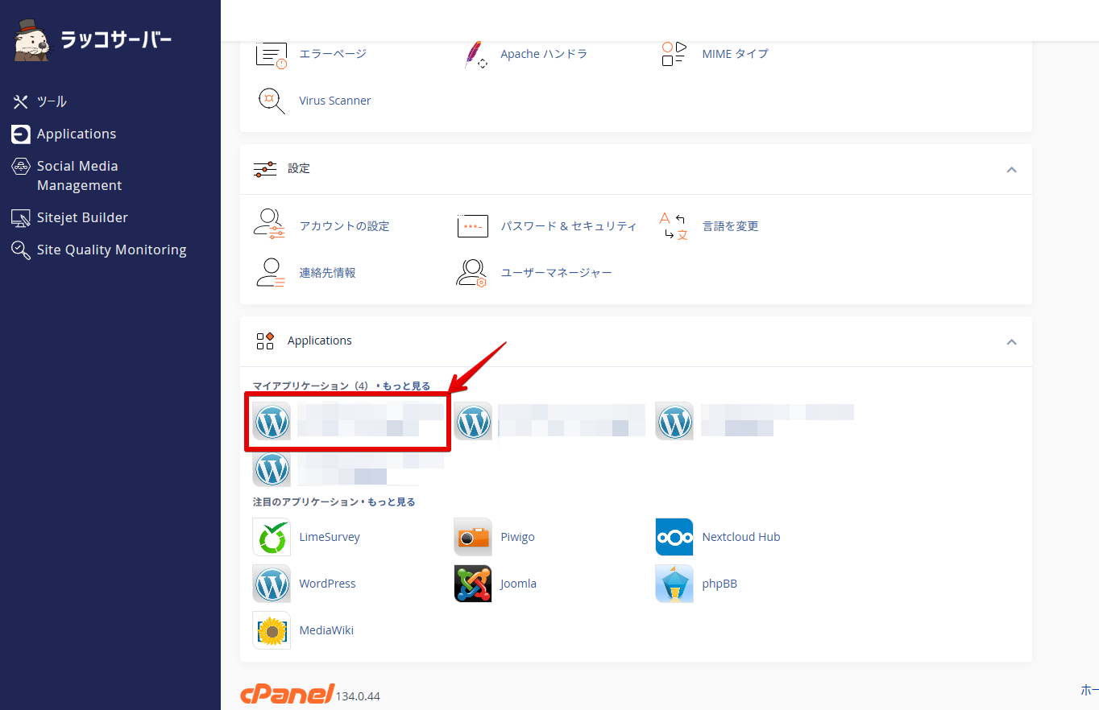The height and width of the screenshot is (710, 1099).
Task: Click もっと見る next to マイアプリケーション
Action: pos(406,386)
